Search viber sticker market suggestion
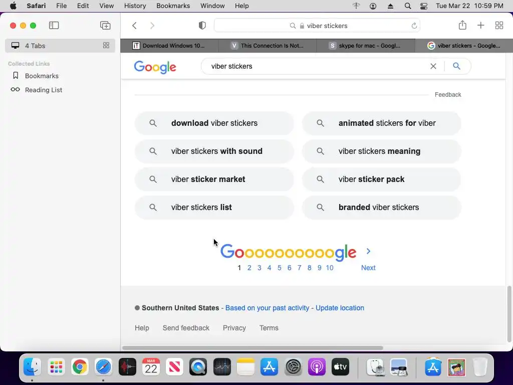The width and height of the screenshot is (513, 385). pyautogui.click(x=214, y=179)
